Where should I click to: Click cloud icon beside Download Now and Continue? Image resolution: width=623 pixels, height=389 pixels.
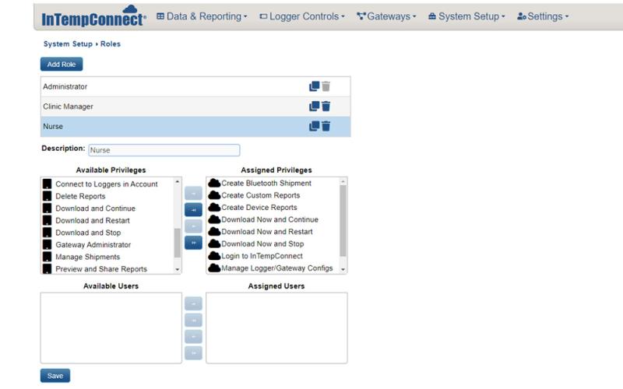[214, 219]
